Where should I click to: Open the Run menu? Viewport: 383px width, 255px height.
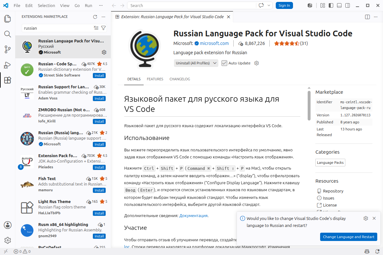pos(88,5)
